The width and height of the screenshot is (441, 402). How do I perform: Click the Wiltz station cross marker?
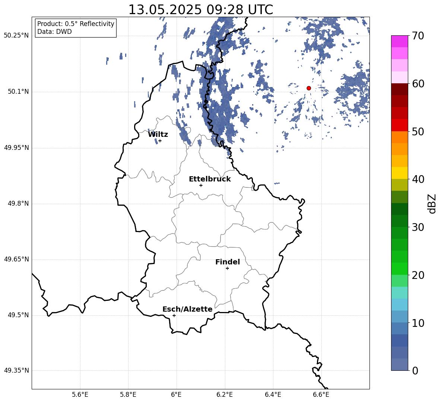[x=160, y=141]
